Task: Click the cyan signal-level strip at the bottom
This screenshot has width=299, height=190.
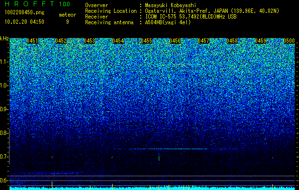Action: pyautogui.click(x=153, y=188)
